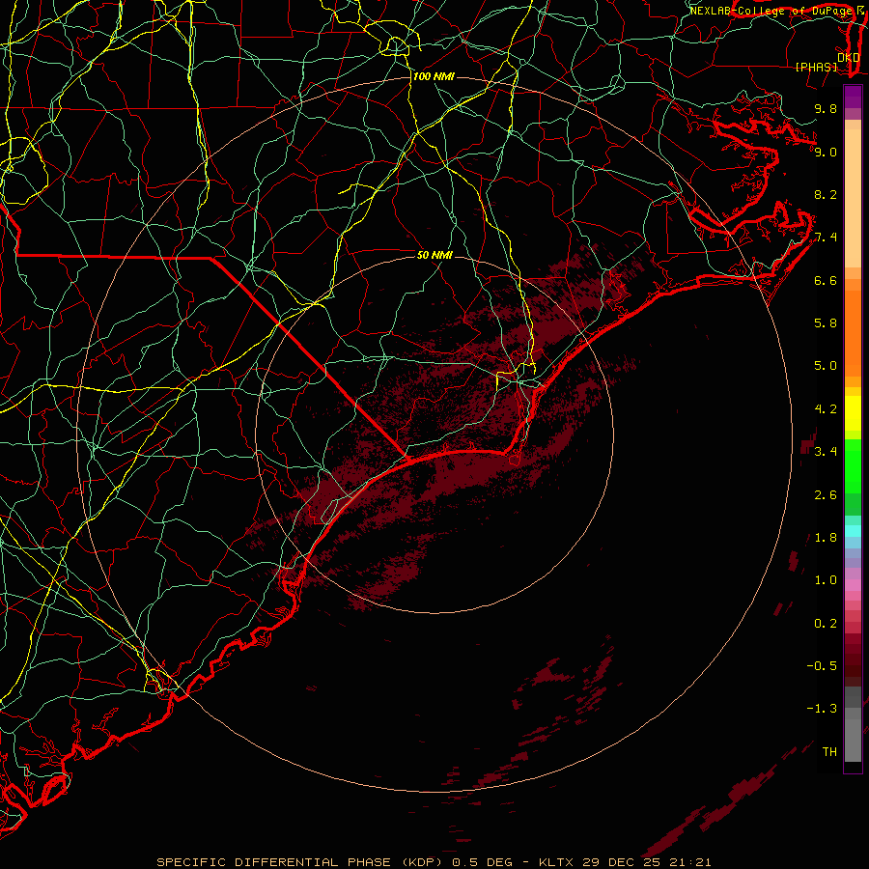This screenshot has width=869, height=869.
Task: Click the 0.2 value on the color scale
Action: pyautogui.click(x=826, y=624)
